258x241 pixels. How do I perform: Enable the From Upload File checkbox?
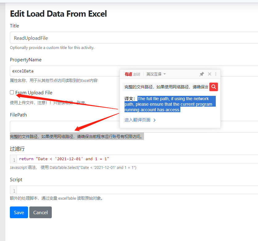coord(11,92)
